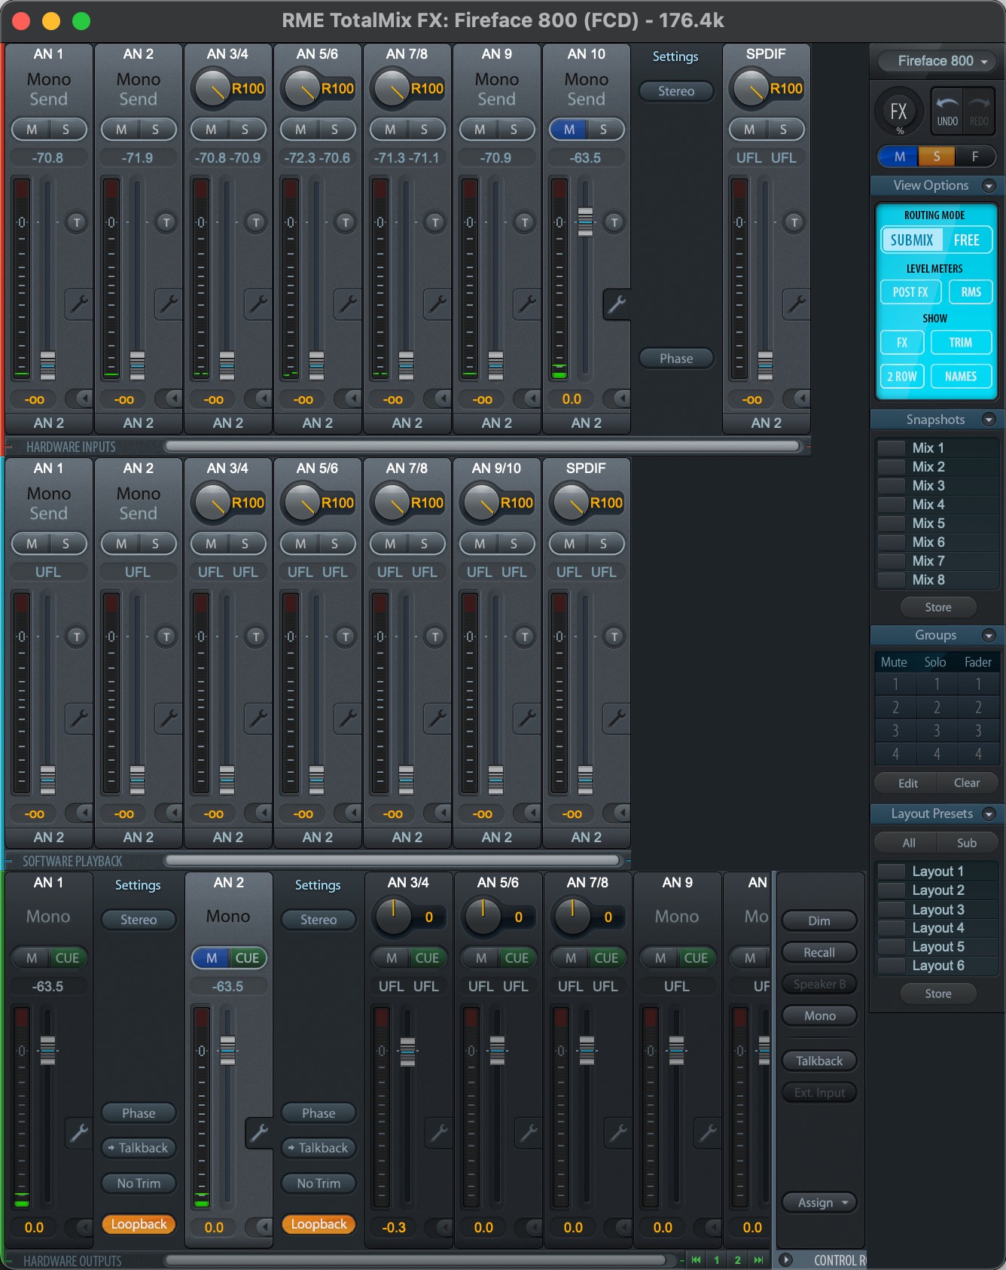The height and width of the screenshot is (1270, 1006).
Task: Open wrench settings on hardware input AN 1
Action: point(78,304)
